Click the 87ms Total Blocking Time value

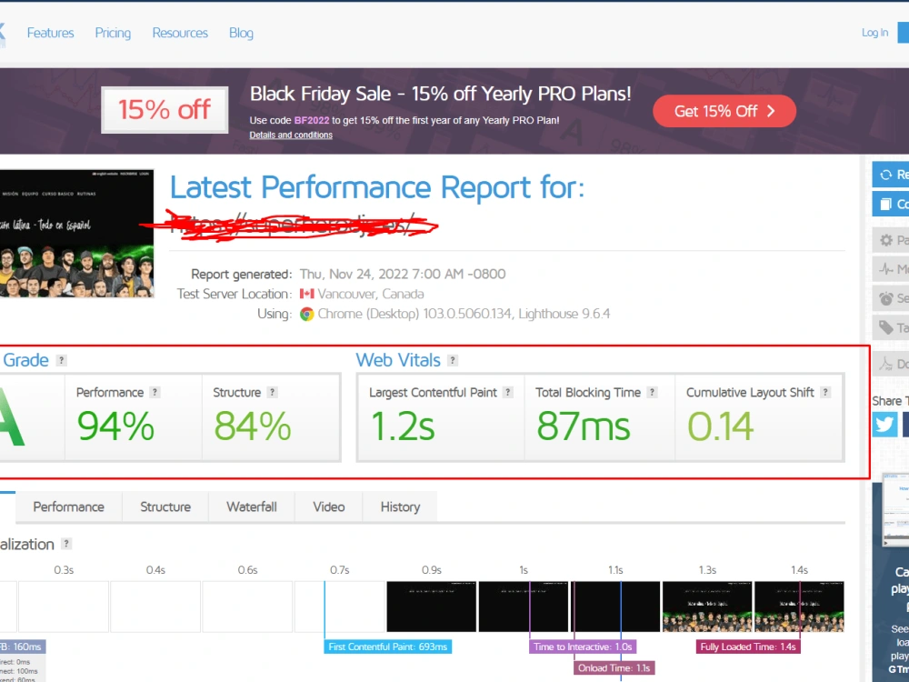pyautogui.click(x=583, y=426)
